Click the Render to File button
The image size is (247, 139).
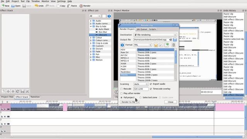[129, 102]
